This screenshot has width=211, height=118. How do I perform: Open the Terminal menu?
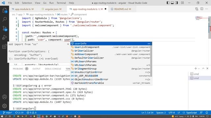click(61, 3)
